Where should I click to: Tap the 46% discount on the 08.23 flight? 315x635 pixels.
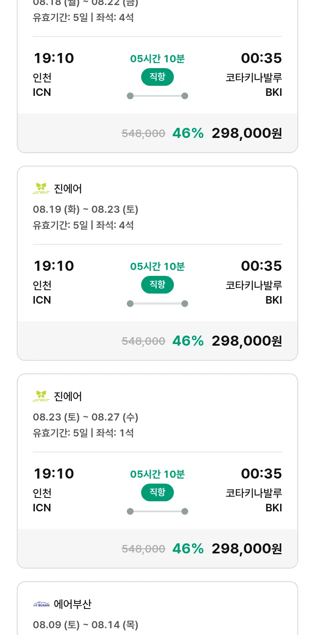[188, 548]
